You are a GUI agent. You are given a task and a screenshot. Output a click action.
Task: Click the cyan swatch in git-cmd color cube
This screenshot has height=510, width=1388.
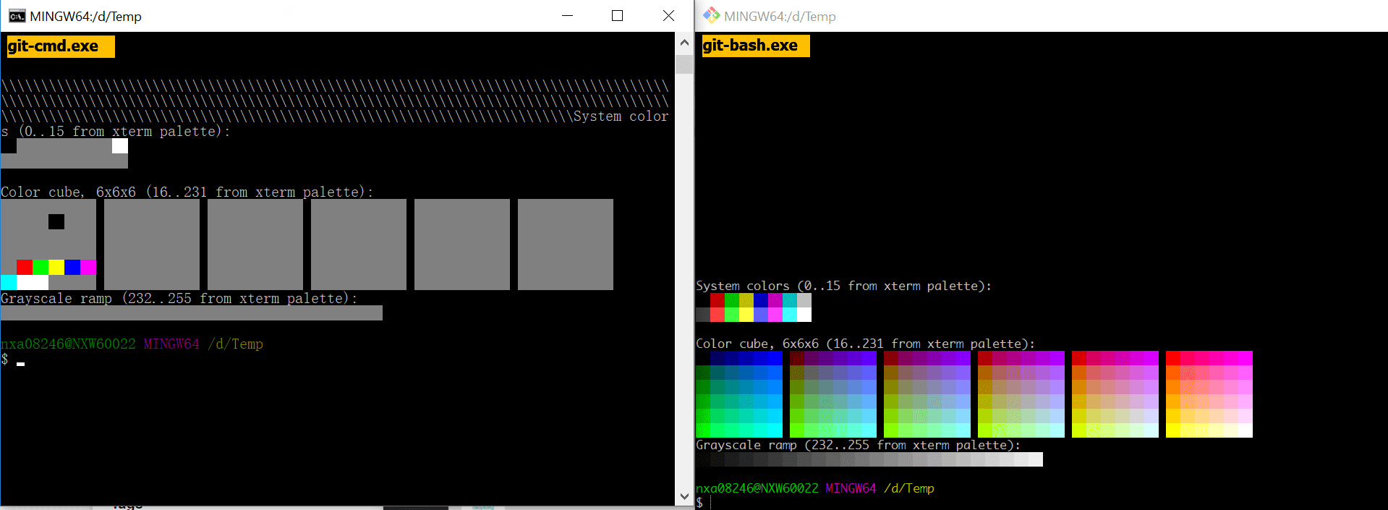coord(9,282)
